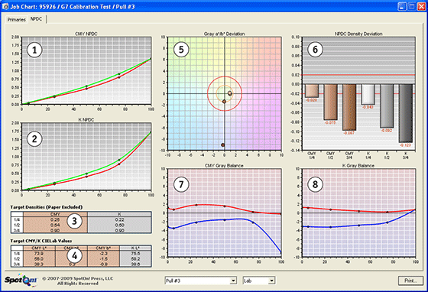This screenshot has height=292, width=428.
Task: Minimize the Job Chart window
Action: 401,7
